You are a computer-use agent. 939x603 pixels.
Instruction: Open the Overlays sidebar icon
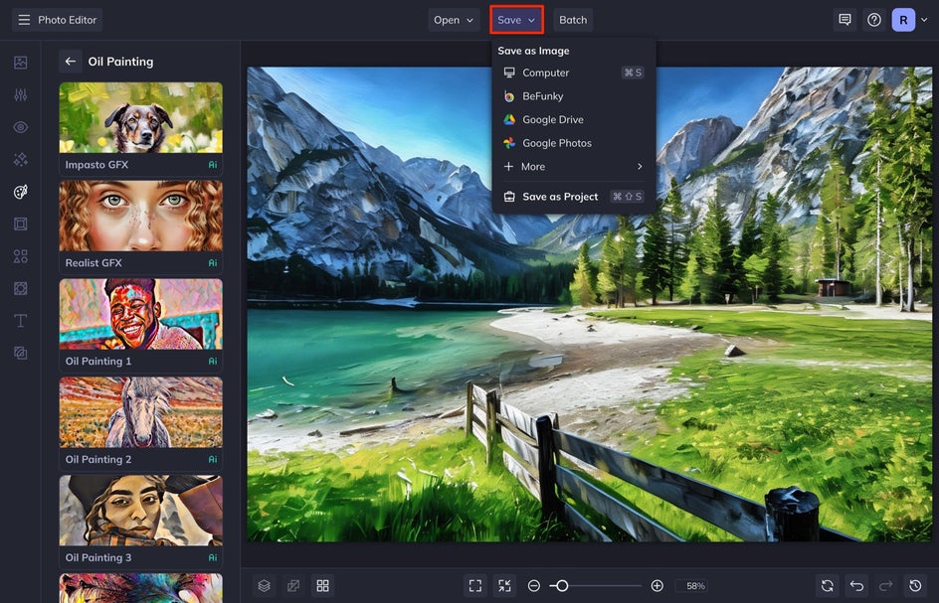pos(20,288)
